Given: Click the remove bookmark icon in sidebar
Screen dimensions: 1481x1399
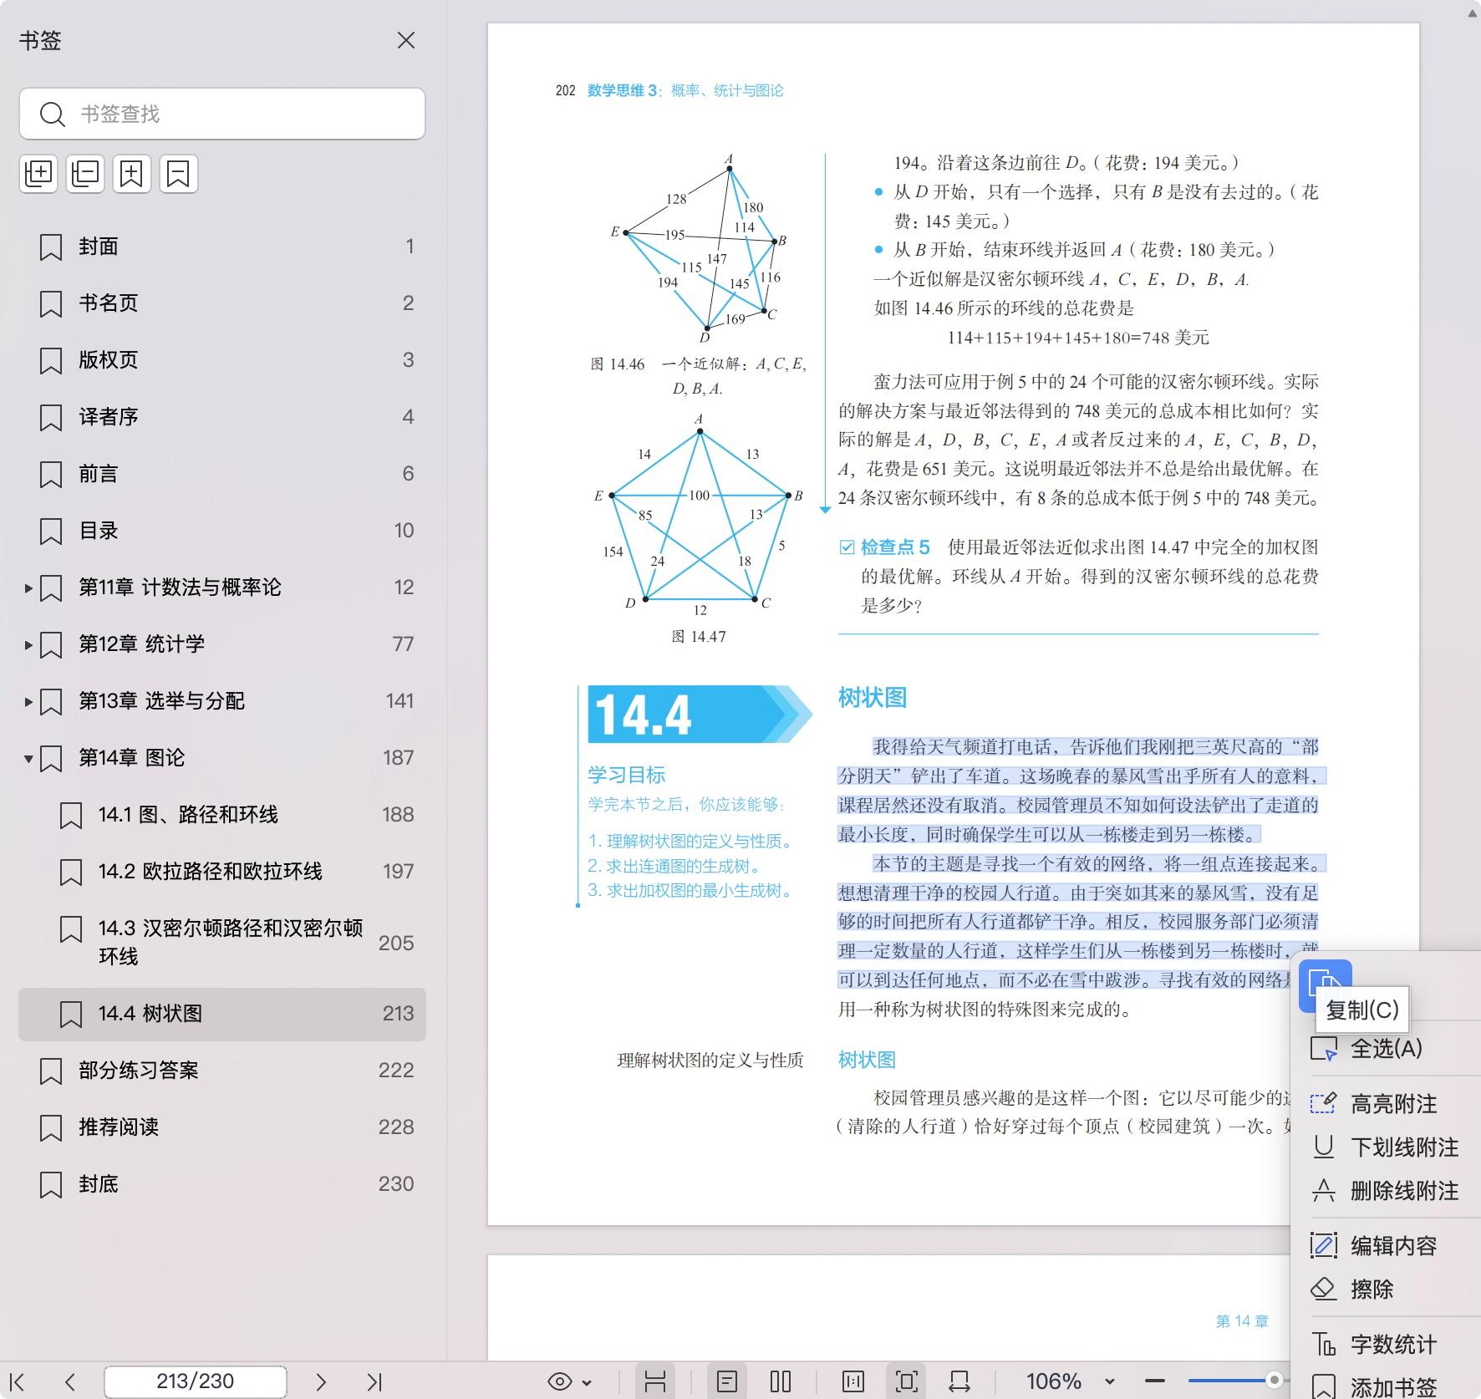Looking at the screenshot, I should 178,174.
